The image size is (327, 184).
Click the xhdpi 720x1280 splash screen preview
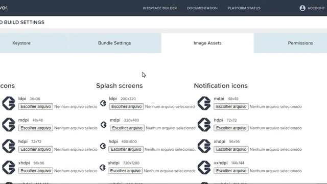tap(102, 167)
